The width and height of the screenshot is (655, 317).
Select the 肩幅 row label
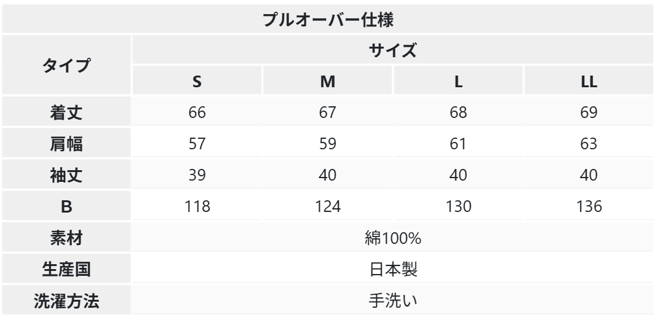tap(66, 144)
